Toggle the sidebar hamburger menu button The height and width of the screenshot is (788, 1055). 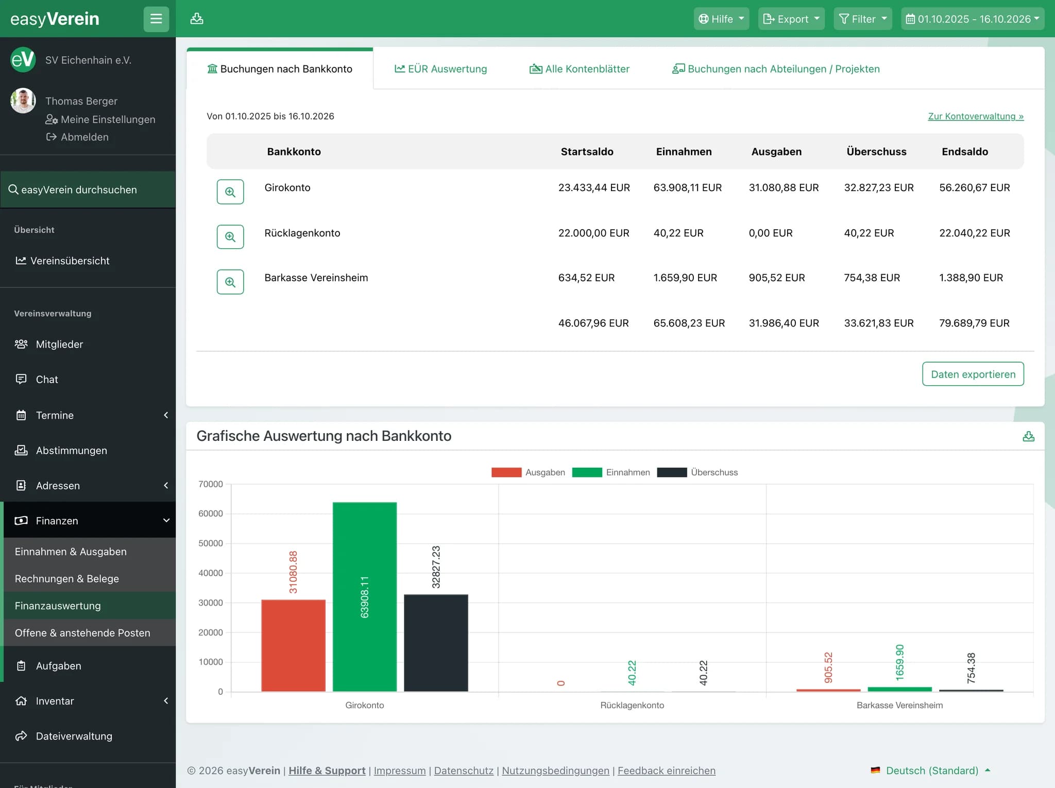pyautogui.click(x=156, y=19)
